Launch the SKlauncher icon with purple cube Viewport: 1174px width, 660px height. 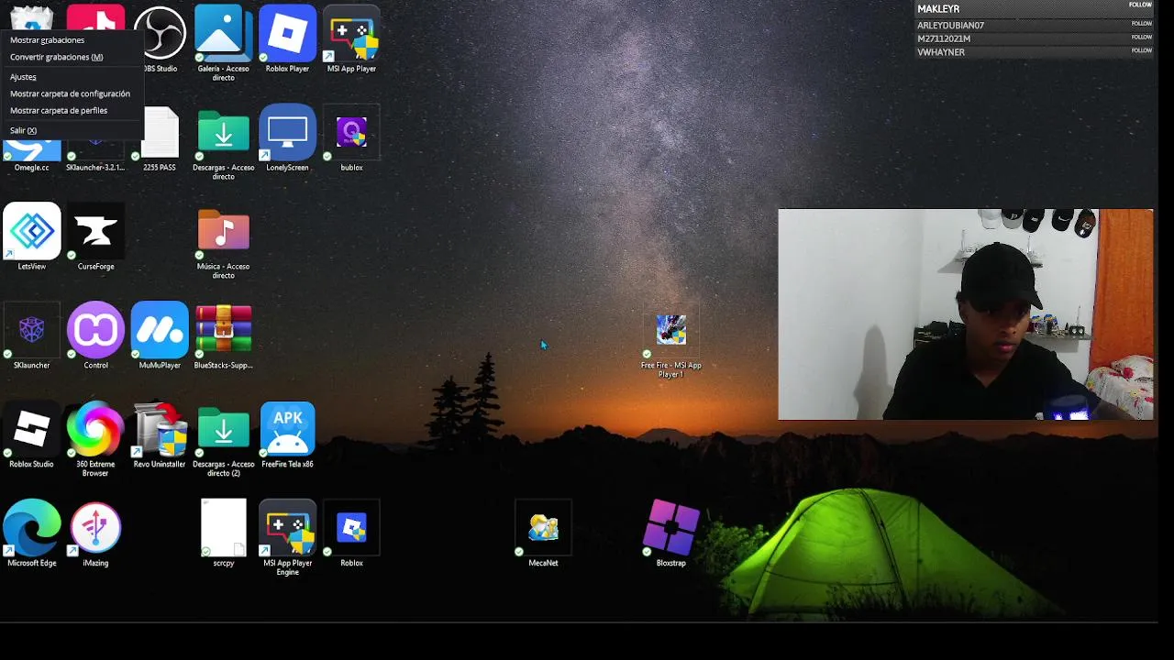32,331
